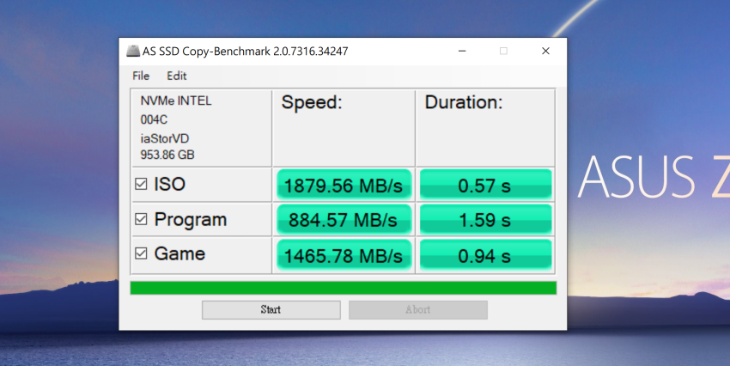Click the 953.86 GB capacity text
730x366 pixels.
[x=167, y=155]
